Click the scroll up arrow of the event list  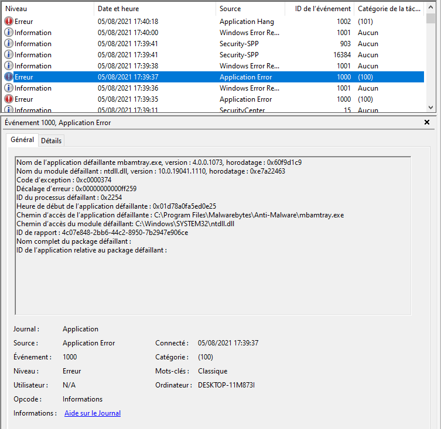click(430, 8)
